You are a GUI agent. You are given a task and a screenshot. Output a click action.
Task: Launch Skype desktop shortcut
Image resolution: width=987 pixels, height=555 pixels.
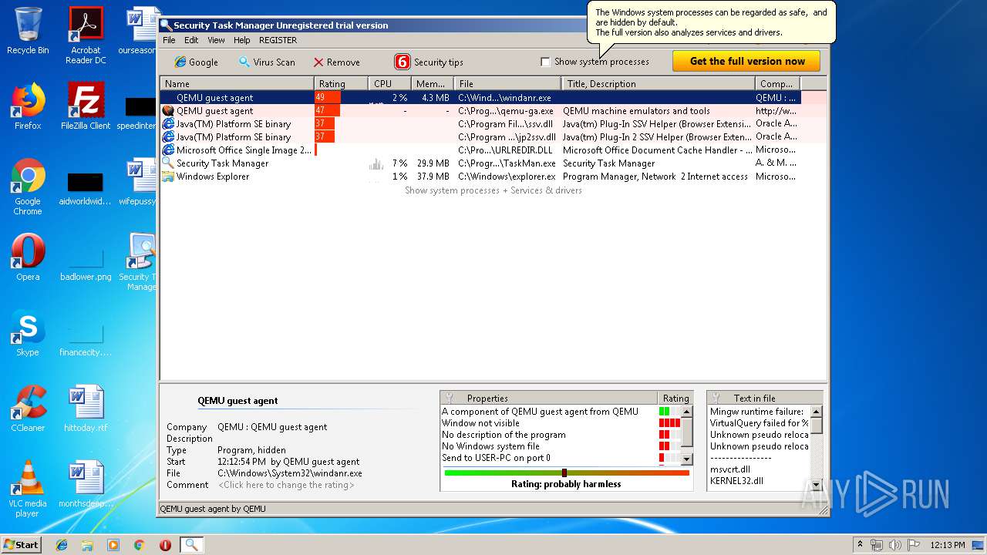[x=28, y=333]
